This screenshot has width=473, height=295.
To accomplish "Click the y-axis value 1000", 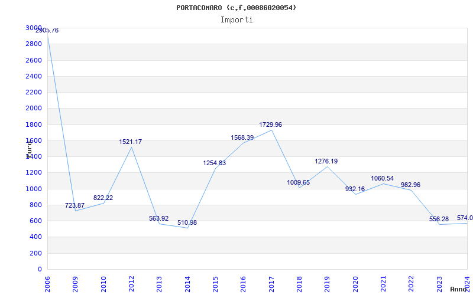I will 34,189.
